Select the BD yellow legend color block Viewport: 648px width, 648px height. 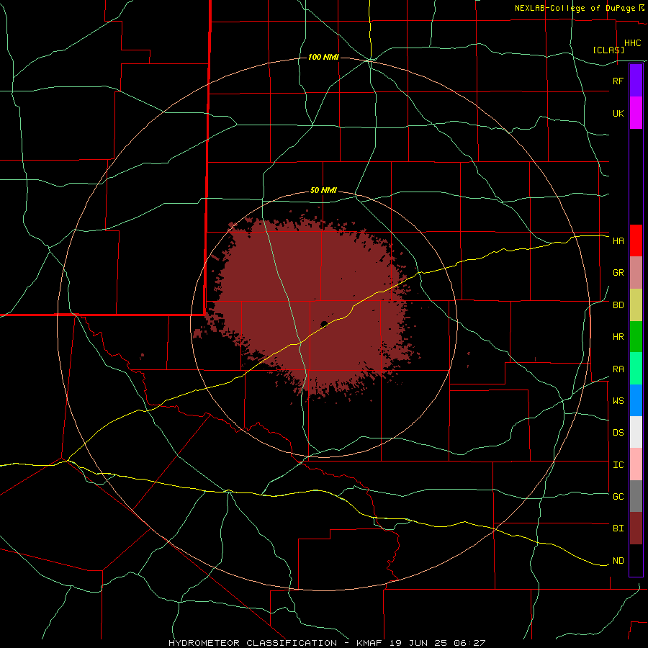[636, 305]
